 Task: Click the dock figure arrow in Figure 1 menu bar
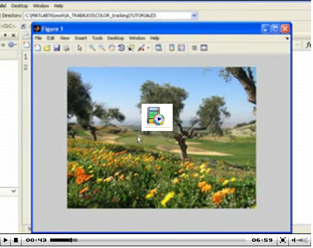tap(287, 39)
